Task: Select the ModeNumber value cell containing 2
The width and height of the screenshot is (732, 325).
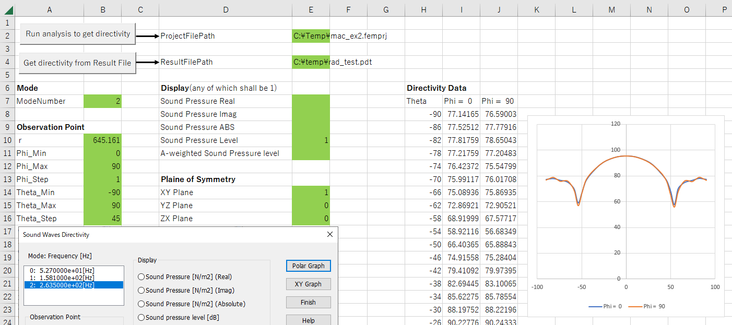Action: [102, 101]
